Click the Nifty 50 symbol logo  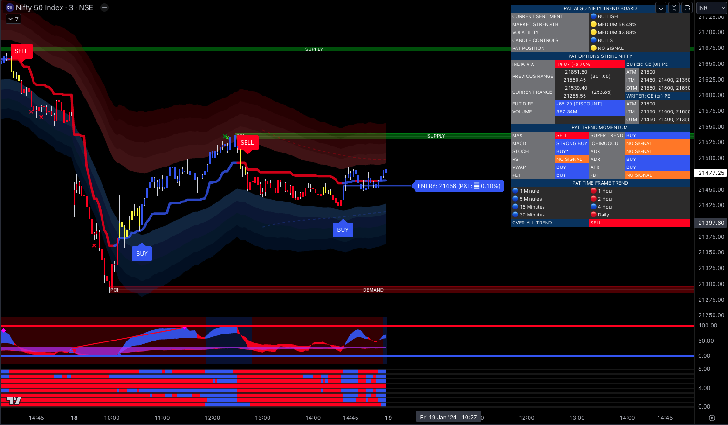(x=9, y=7)
